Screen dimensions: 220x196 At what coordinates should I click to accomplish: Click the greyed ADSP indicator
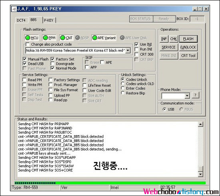[82, 38]
